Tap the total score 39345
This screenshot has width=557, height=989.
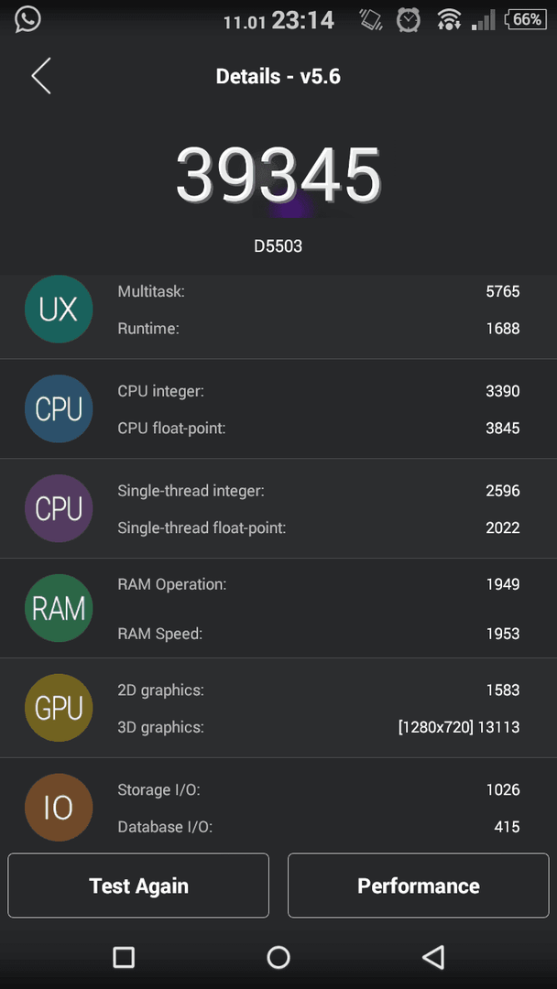[x=278, y=175]
